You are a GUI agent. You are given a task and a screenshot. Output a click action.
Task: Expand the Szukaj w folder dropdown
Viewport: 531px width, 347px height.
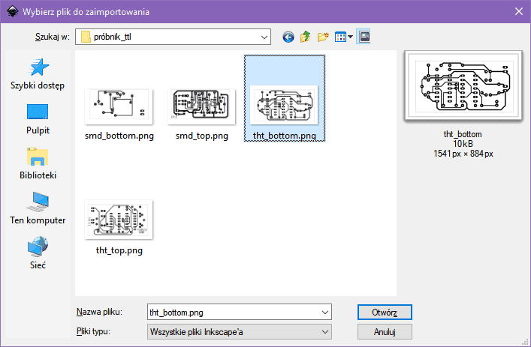[264, 37]
